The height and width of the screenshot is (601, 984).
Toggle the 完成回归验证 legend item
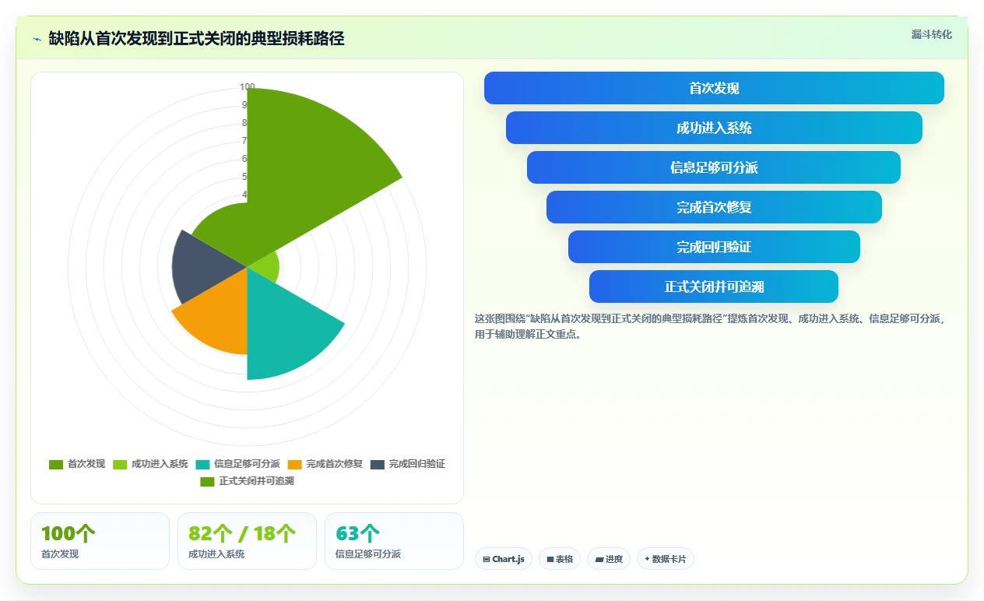tap(408, 464)
